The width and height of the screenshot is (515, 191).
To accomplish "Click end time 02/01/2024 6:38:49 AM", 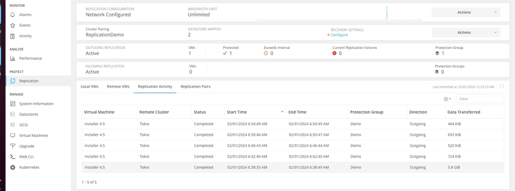I will 309,167.
